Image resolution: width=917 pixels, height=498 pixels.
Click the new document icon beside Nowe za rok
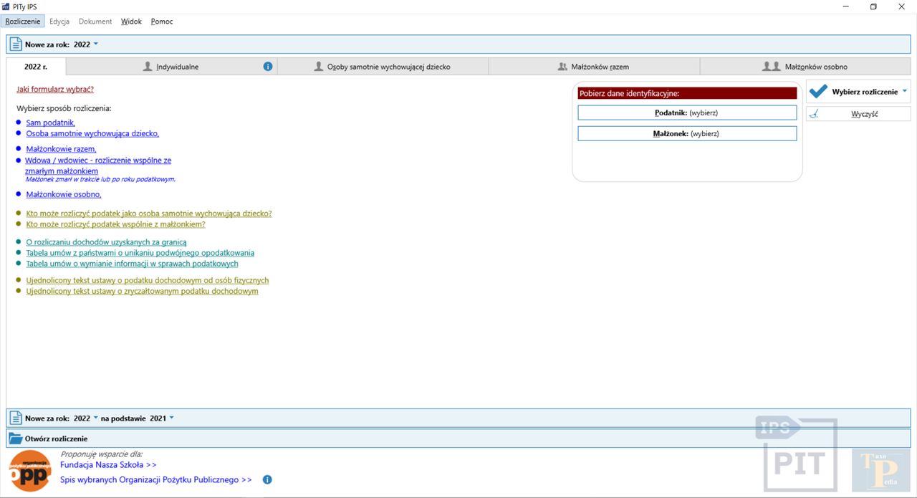pos(15,44)
